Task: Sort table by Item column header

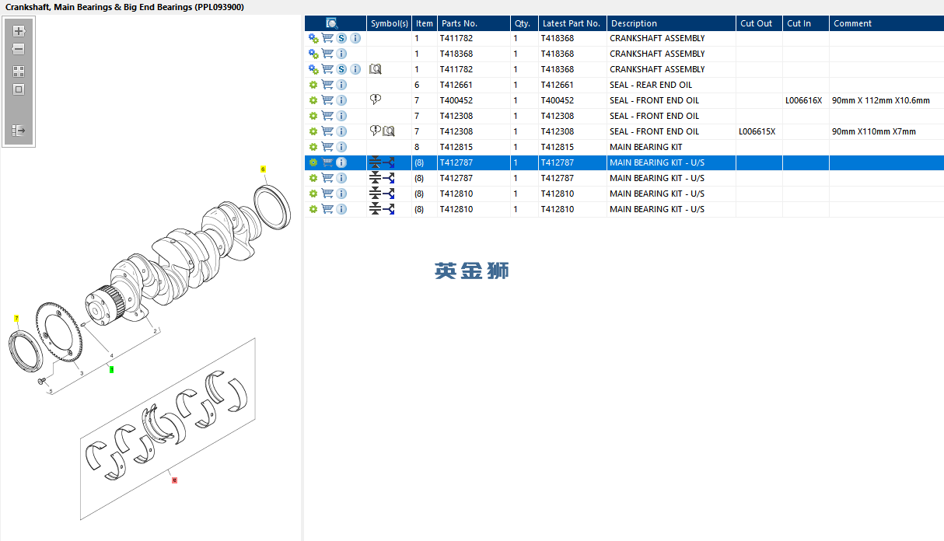Action: 425,23
